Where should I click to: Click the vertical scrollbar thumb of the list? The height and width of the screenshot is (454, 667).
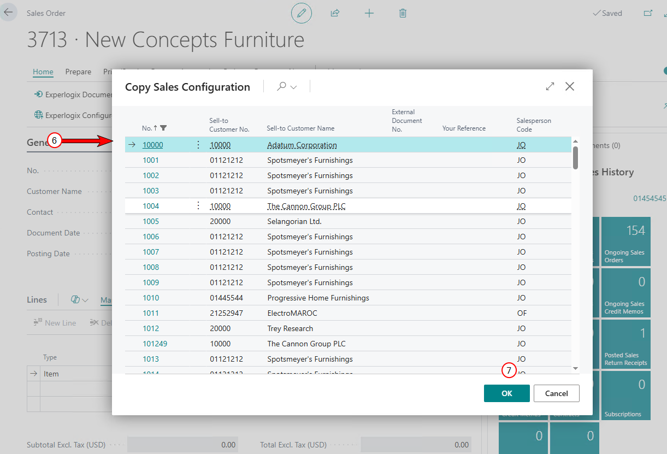click(x=575, y=157)
